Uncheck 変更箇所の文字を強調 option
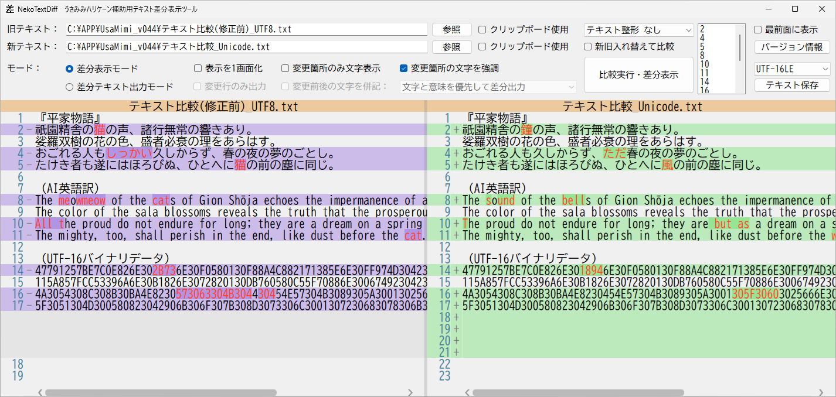This screenshot has height=397, width=836. tap(404, 69)
